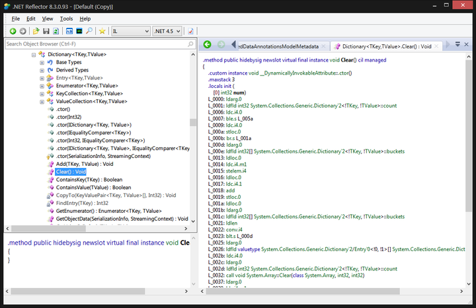Switch to the DataAnnotationsModelMetadata tab

tap(279, 47)
